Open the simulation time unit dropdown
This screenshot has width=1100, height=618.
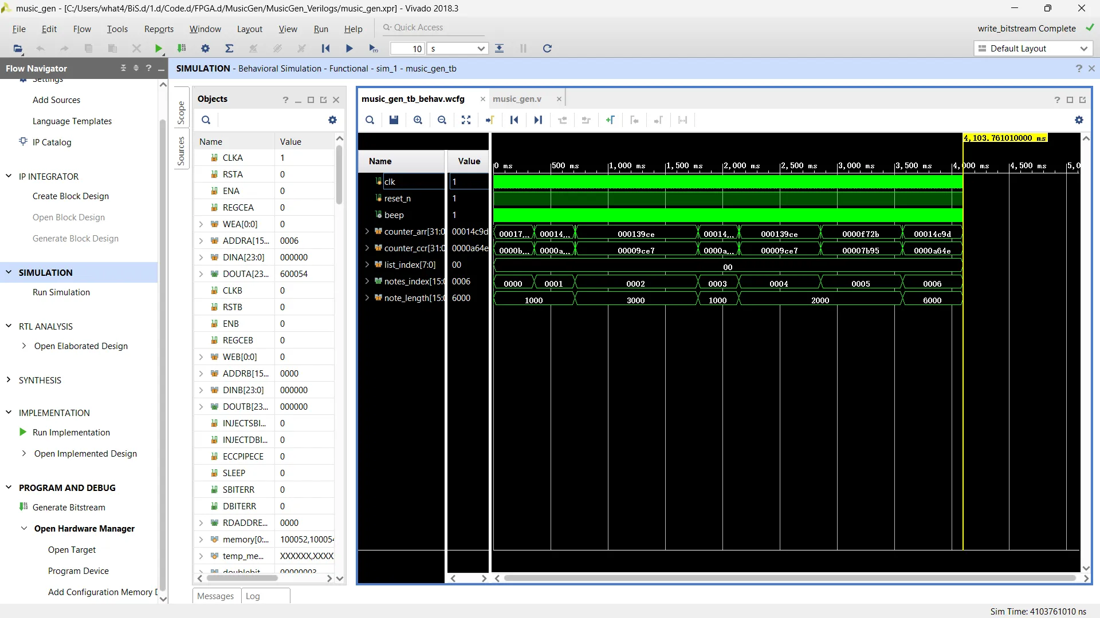point(481,49)
